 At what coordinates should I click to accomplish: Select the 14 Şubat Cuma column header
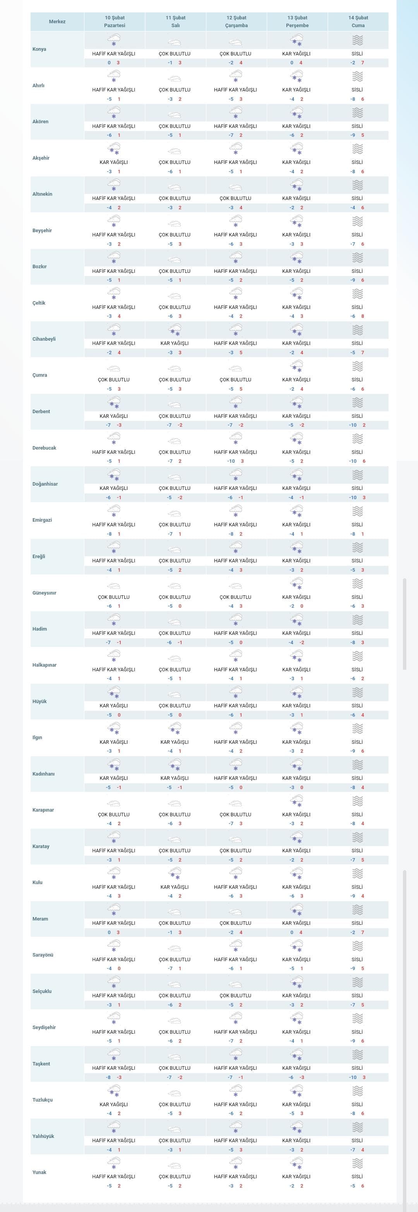point(358,22)
